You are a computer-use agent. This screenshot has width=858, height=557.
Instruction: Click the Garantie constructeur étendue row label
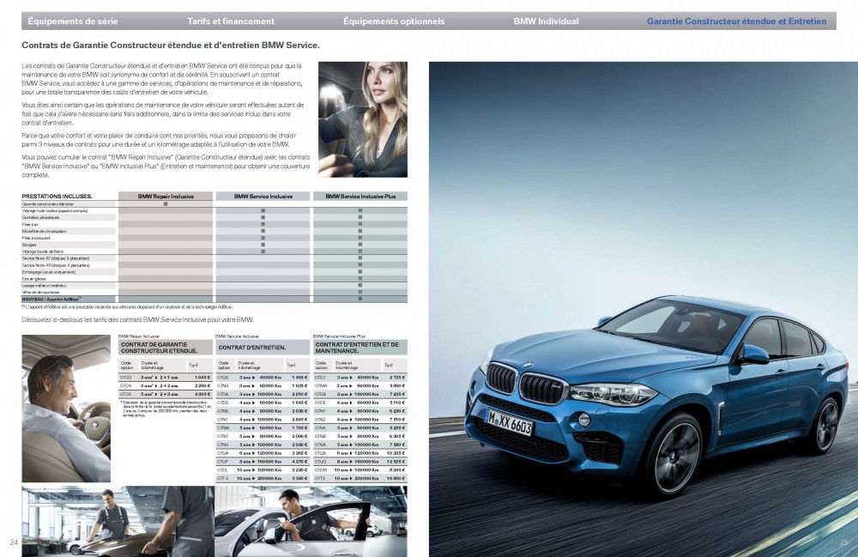click(x=47, y=203)
